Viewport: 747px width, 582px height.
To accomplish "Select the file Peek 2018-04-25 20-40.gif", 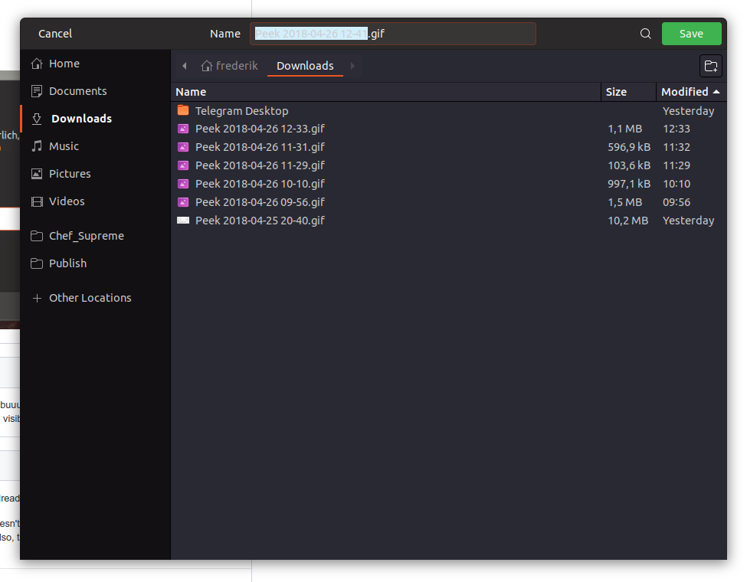I will coord(448,221).
